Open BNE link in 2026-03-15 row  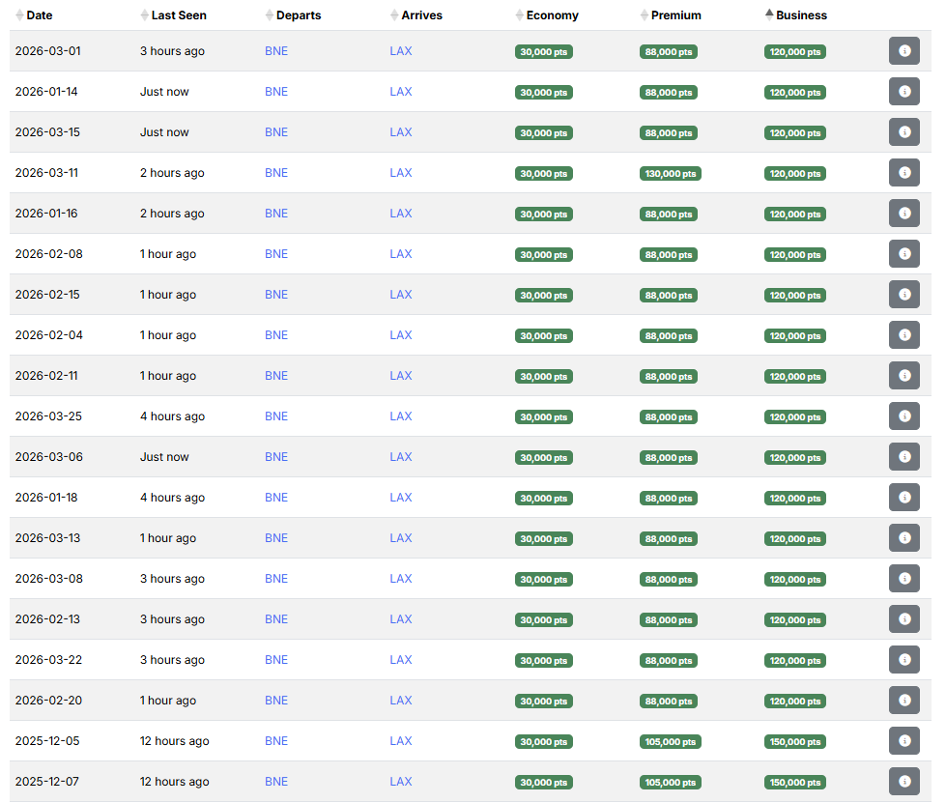click(x=276, y=132)
